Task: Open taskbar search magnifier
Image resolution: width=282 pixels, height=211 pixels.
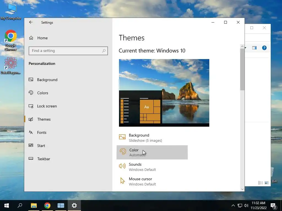Action: 20,206
